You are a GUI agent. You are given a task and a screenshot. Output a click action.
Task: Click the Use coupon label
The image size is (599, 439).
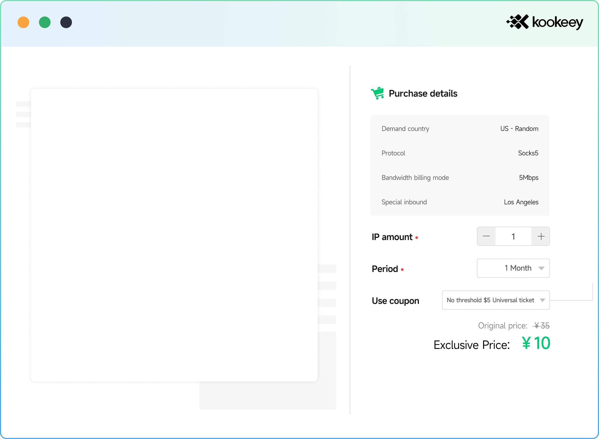point(395,301)
